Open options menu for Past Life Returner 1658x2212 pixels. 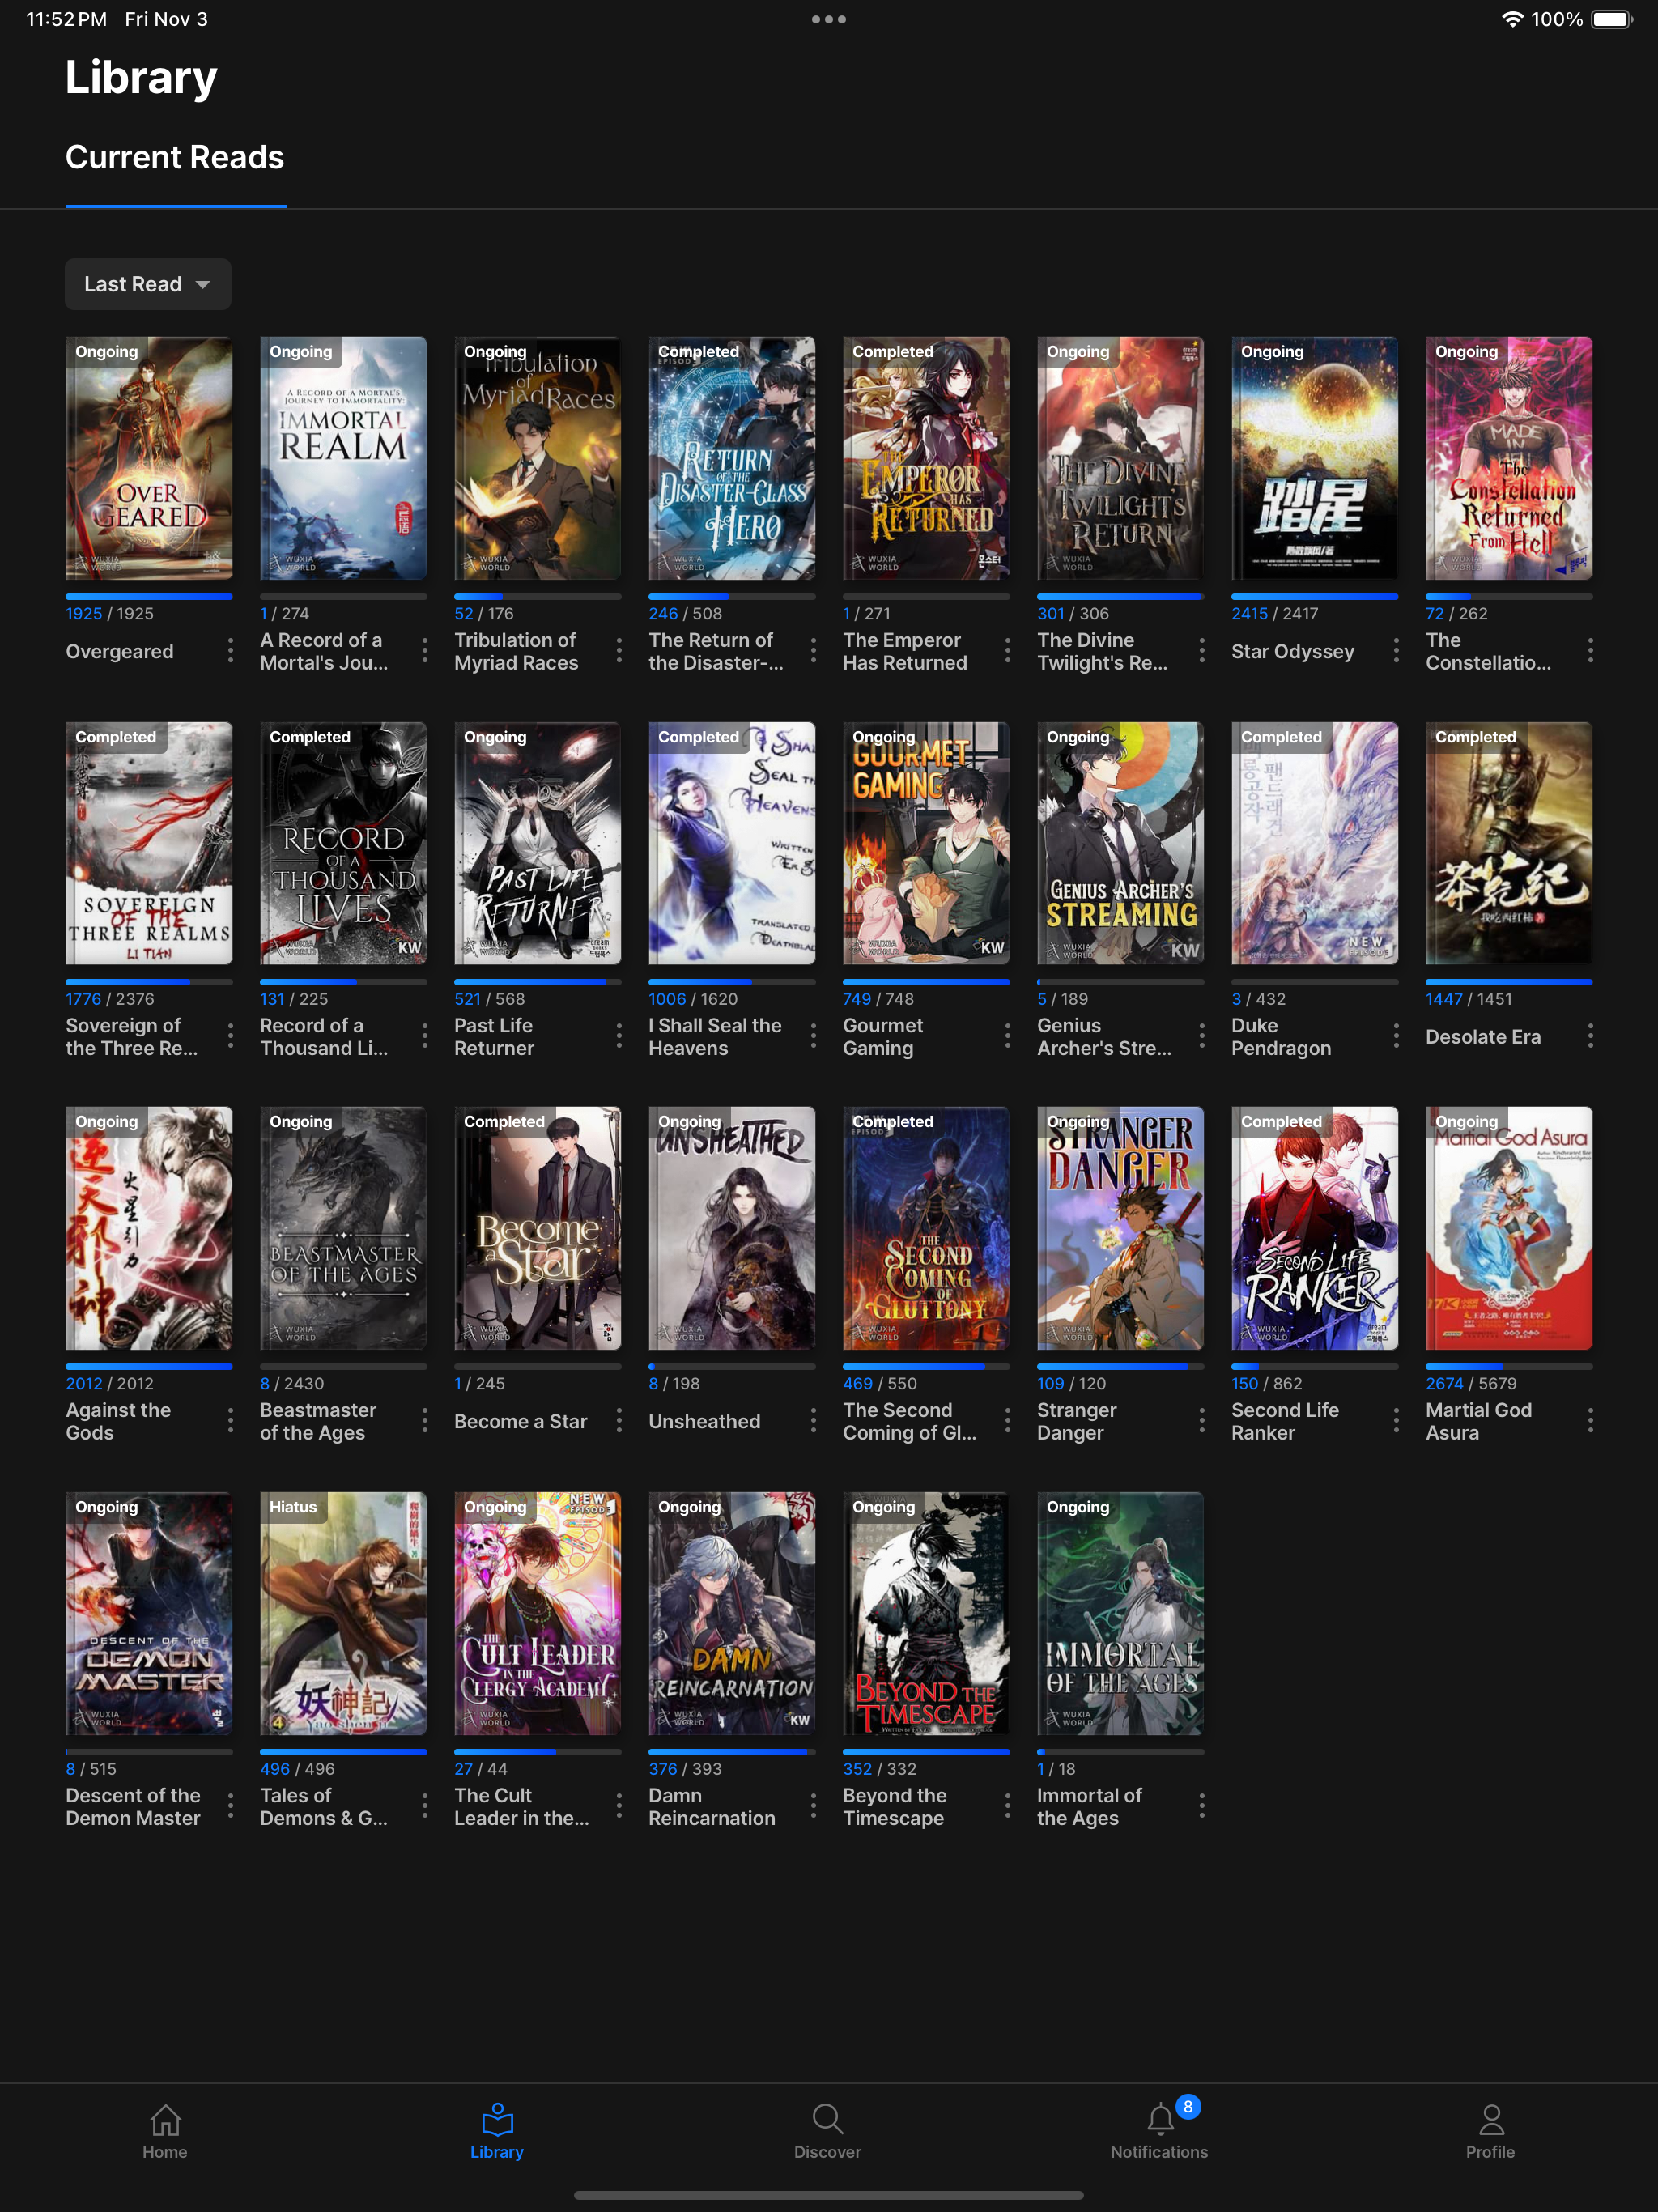point(619,1036)
